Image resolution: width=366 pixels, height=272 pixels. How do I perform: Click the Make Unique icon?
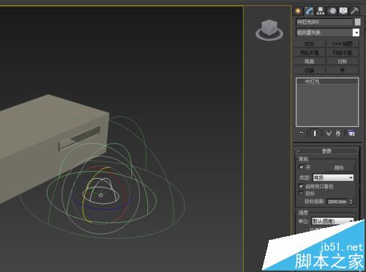pyautogui.click(x=329, y=133)
